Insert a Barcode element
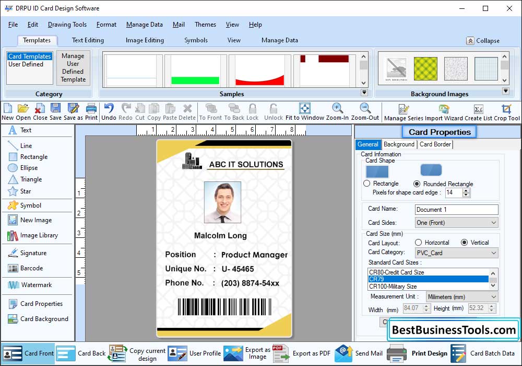The image size is (522, 366). (x=25, y=268)
